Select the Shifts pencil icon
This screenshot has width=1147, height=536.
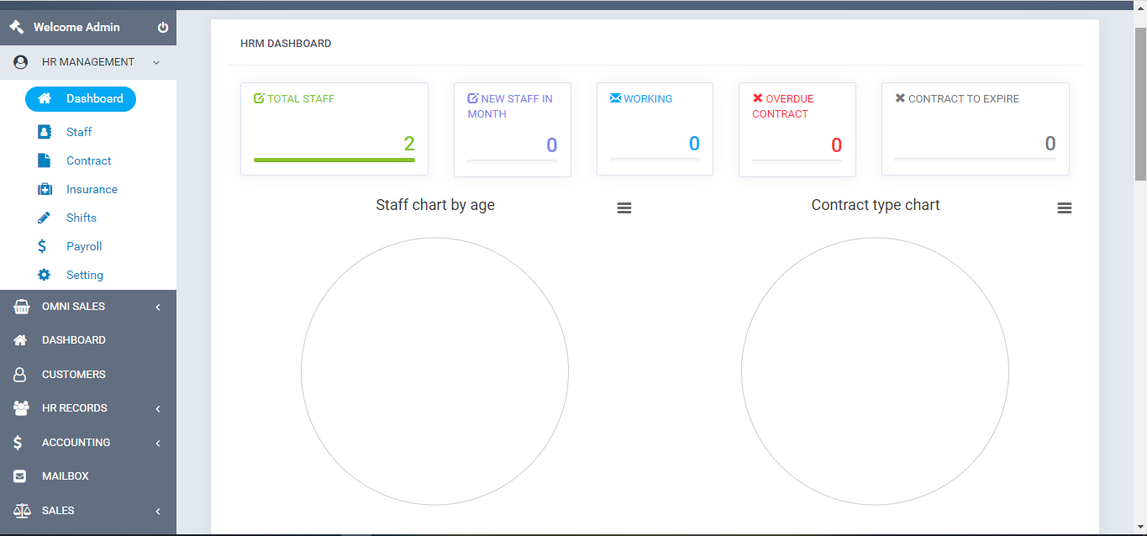45,218
